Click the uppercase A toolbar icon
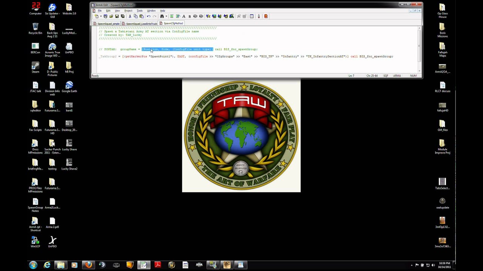Viewport: 483px width, 271px height. (x=184, y=16)
